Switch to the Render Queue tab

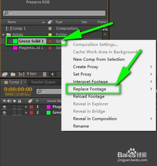[x=43, y=82]
